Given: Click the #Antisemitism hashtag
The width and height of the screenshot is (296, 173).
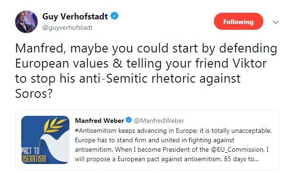Looking at the screenshot, I should tap(95, 130).
